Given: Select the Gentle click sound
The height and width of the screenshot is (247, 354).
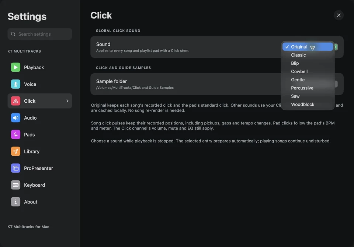Looking at the screenshot, I should click(x=308, y=80).
